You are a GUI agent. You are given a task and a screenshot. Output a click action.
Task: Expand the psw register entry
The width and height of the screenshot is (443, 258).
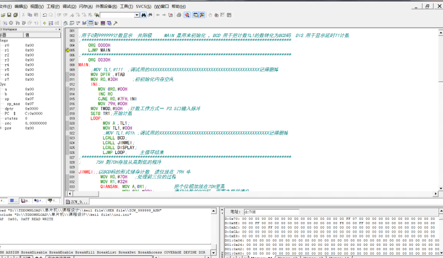pyautogui.click(x=1, y=128)
